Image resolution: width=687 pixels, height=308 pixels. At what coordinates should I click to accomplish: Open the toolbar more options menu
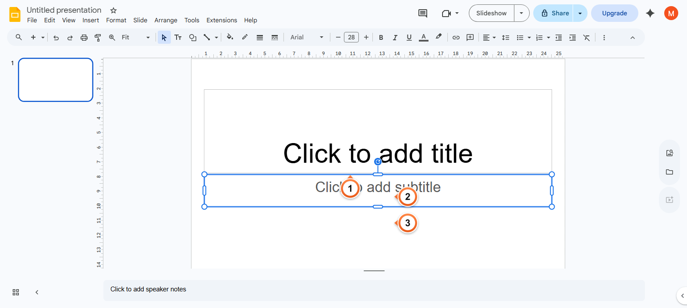click(x=604, y=38)
